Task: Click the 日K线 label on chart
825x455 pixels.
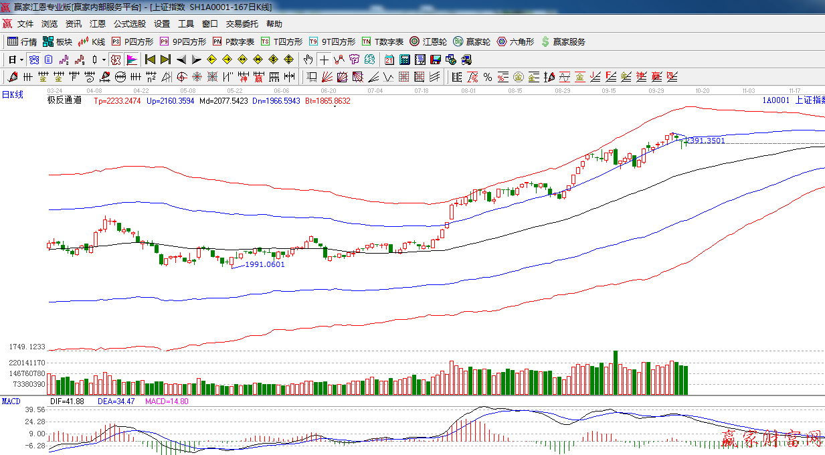Action: click(x=12, y=94)
